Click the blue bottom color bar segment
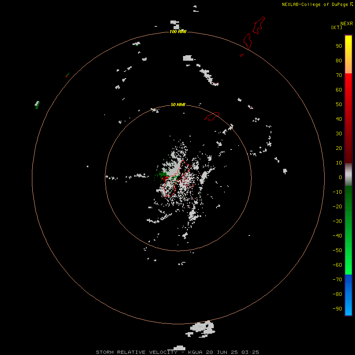355x355 pixels. coord(348,295)
